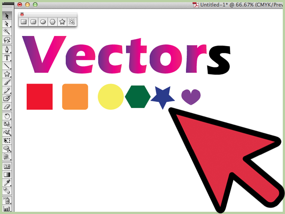Select the red square shape on canvas

pos(39,96)
